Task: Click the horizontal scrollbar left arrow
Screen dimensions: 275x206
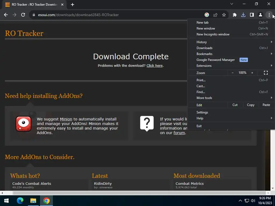Action: tap(2, 193)
